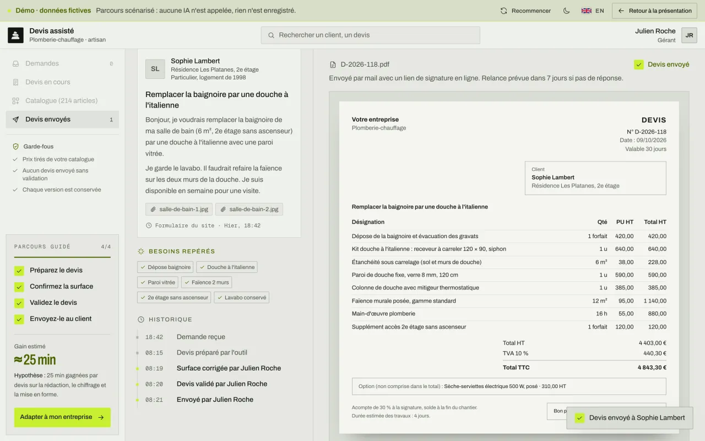The width and height of the screenshot is (705, 441).
Task: Click the paperclip on salle-de-bain-2.jpg
Action: coord(223,209)
